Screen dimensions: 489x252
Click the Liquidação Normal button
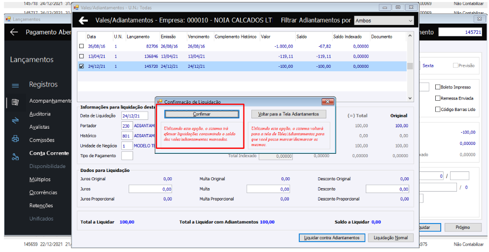pos(391,238)
